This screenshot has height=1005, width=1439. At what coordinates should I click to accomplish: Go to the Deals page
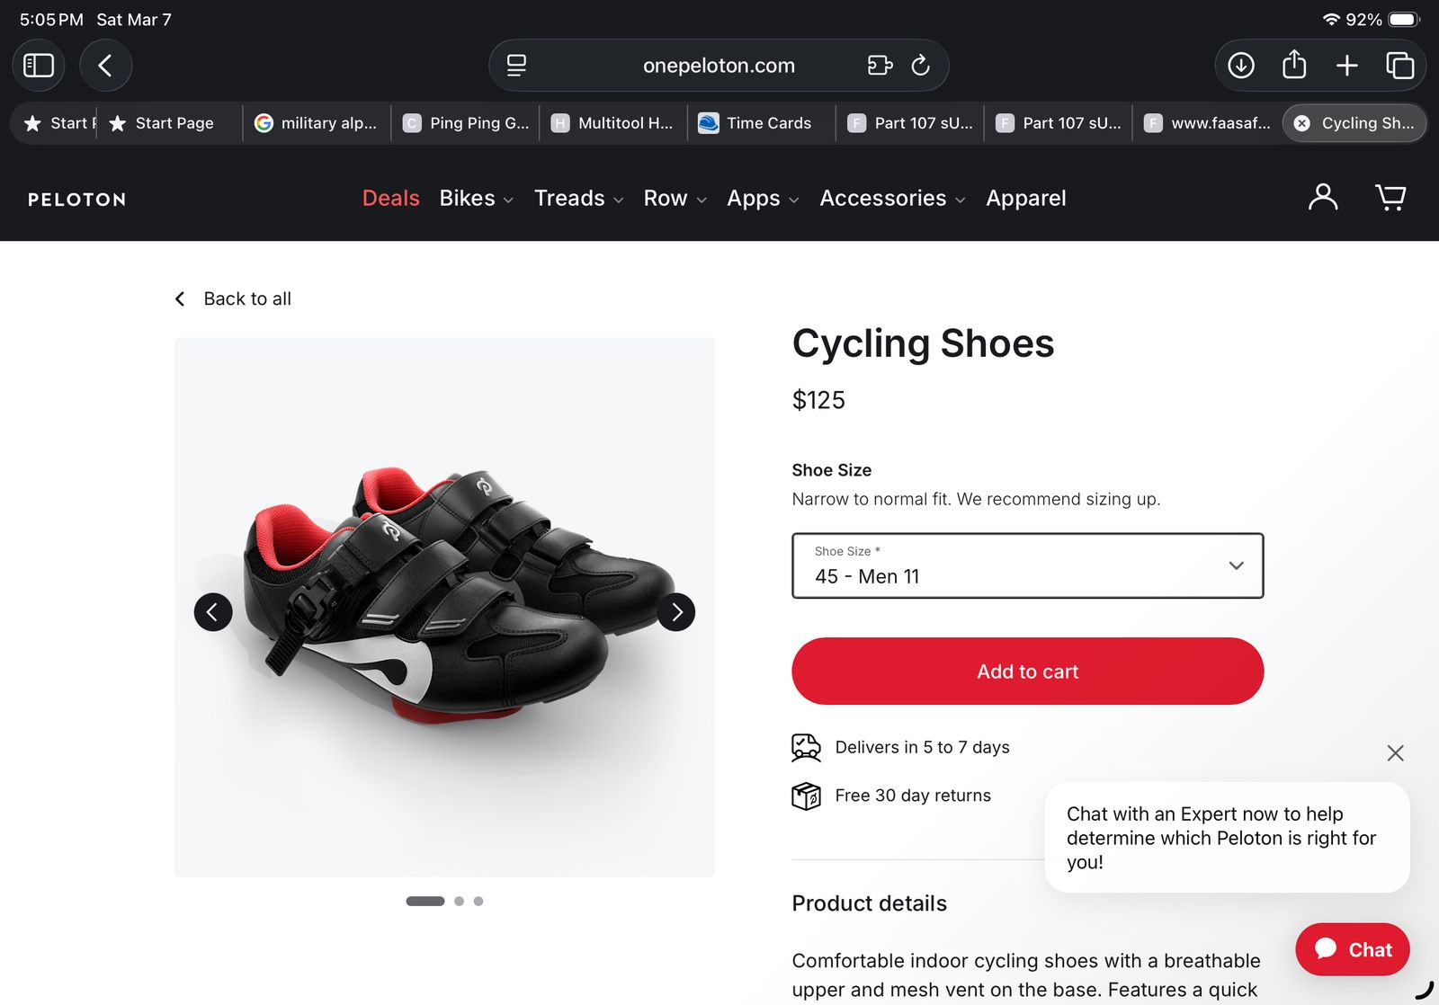tap(390, 199)
